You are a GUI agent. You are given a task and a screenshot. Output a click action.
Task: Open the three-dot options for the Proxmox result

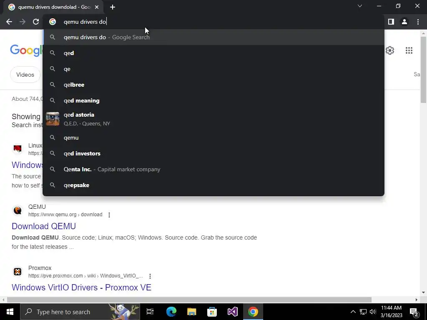[150, 276]
